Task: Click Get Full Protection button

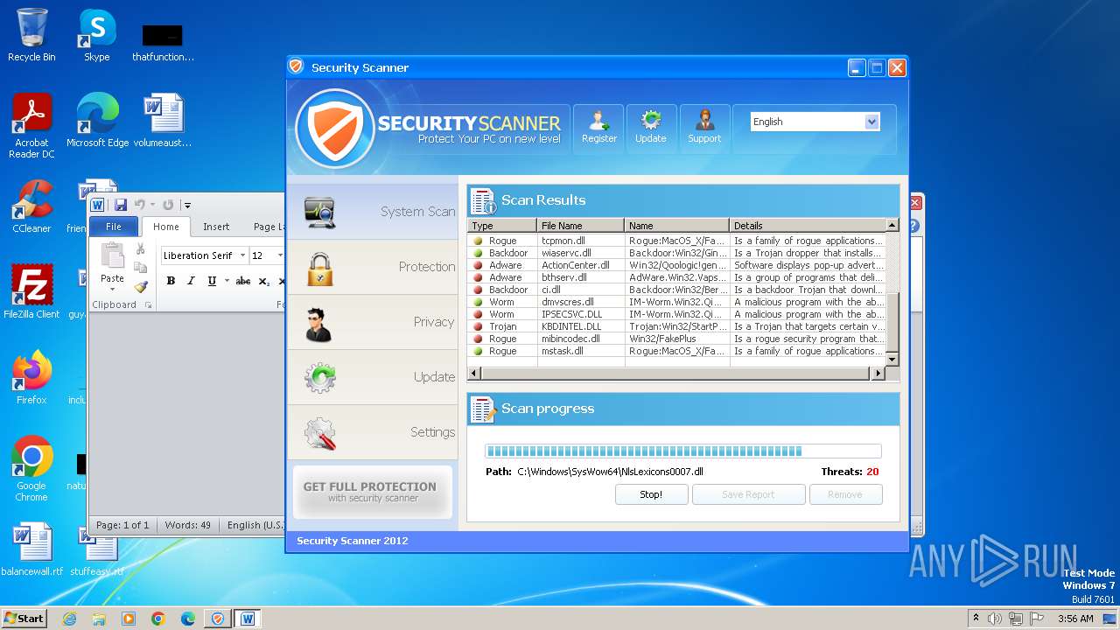Action: (373, 492)
